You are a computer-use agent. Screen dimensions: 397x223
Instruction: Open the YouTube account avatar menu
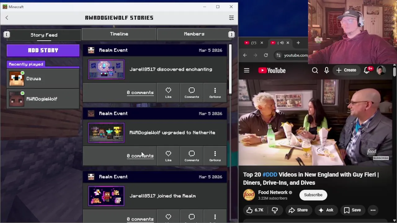point(381,70)
